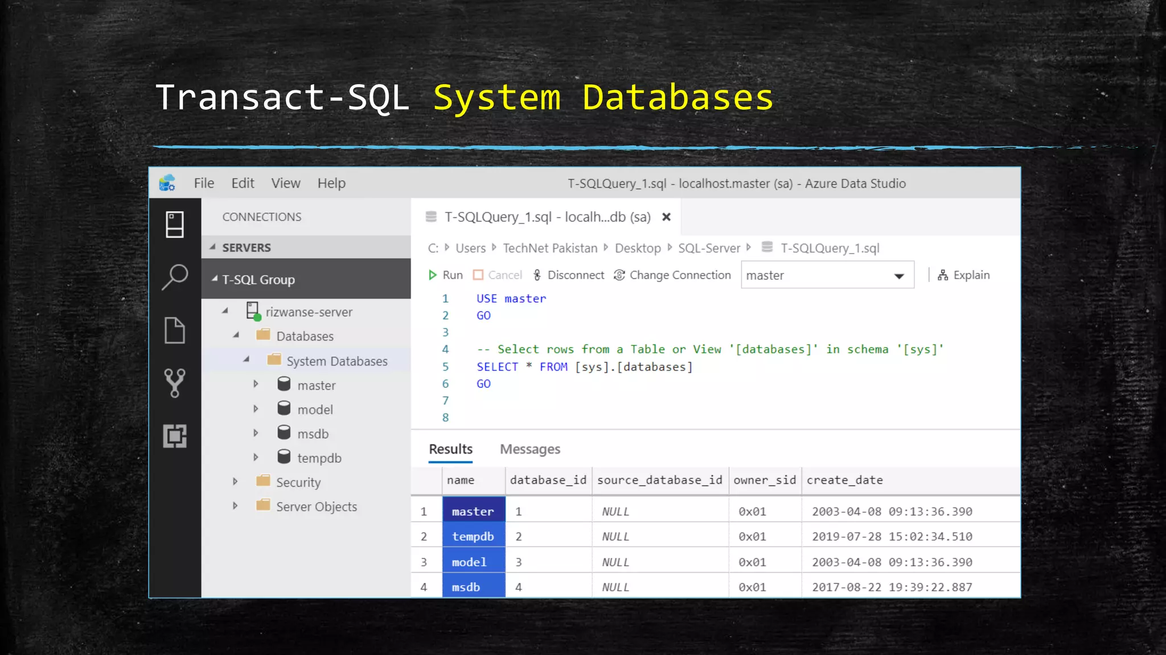The width and height of the screenshot is (1166, 655).
Task: Click the master database cylinder icon
Action: (x=284, y=384)
